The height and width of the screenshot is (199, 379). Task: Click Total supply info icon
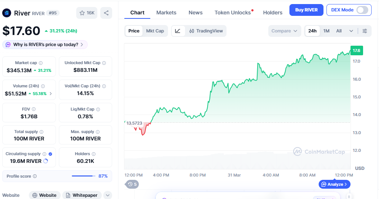(41, 132)
